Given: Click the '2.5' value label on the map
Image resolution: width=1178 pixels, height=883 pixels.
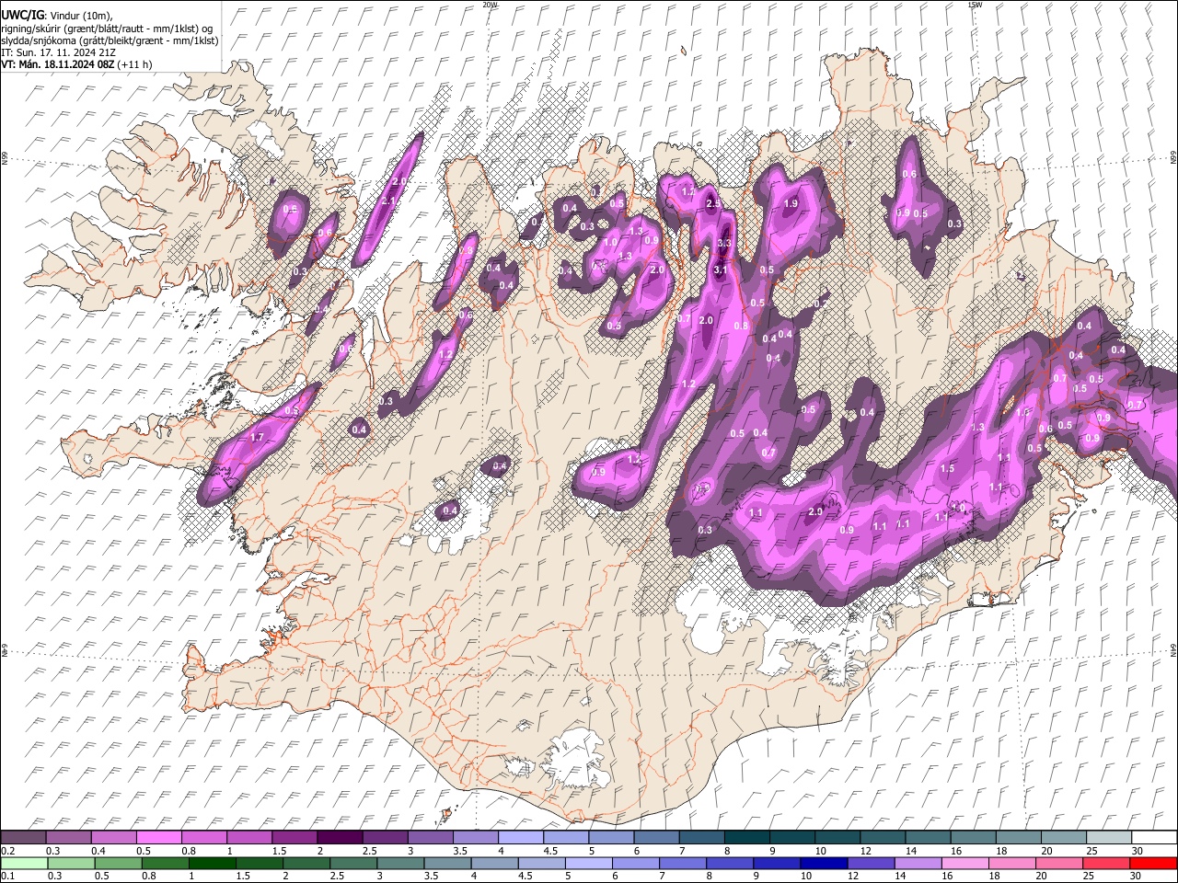Looking at the screenshot, I should pyautogui.click(x=712, y=203).
